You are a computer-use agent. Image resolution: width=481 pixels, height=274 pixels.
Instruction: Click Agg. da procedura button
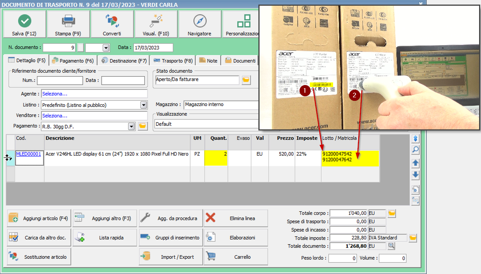(170, 218)
